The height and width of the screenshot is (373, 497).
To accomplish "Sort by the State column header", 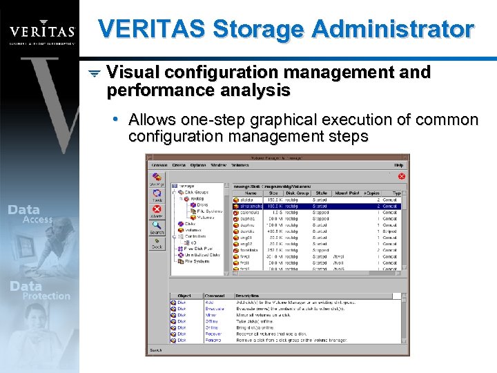I will click(322, 193).
